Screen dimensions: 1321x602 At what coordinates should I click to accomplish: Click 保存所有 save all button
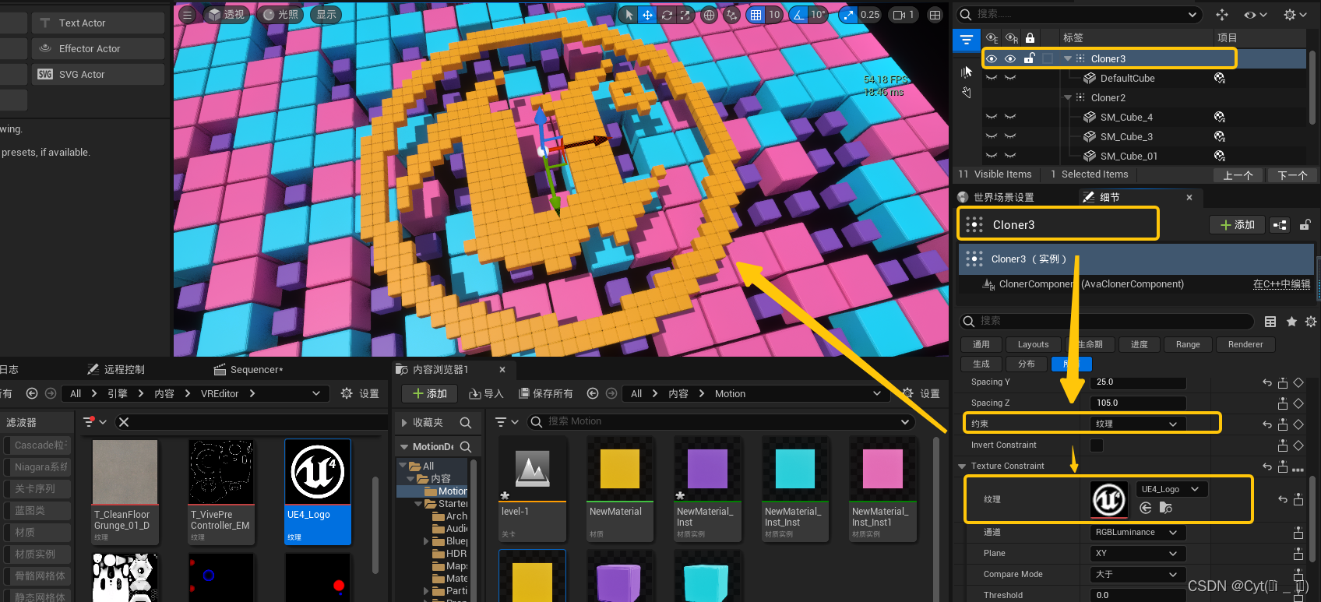[546, 393]
